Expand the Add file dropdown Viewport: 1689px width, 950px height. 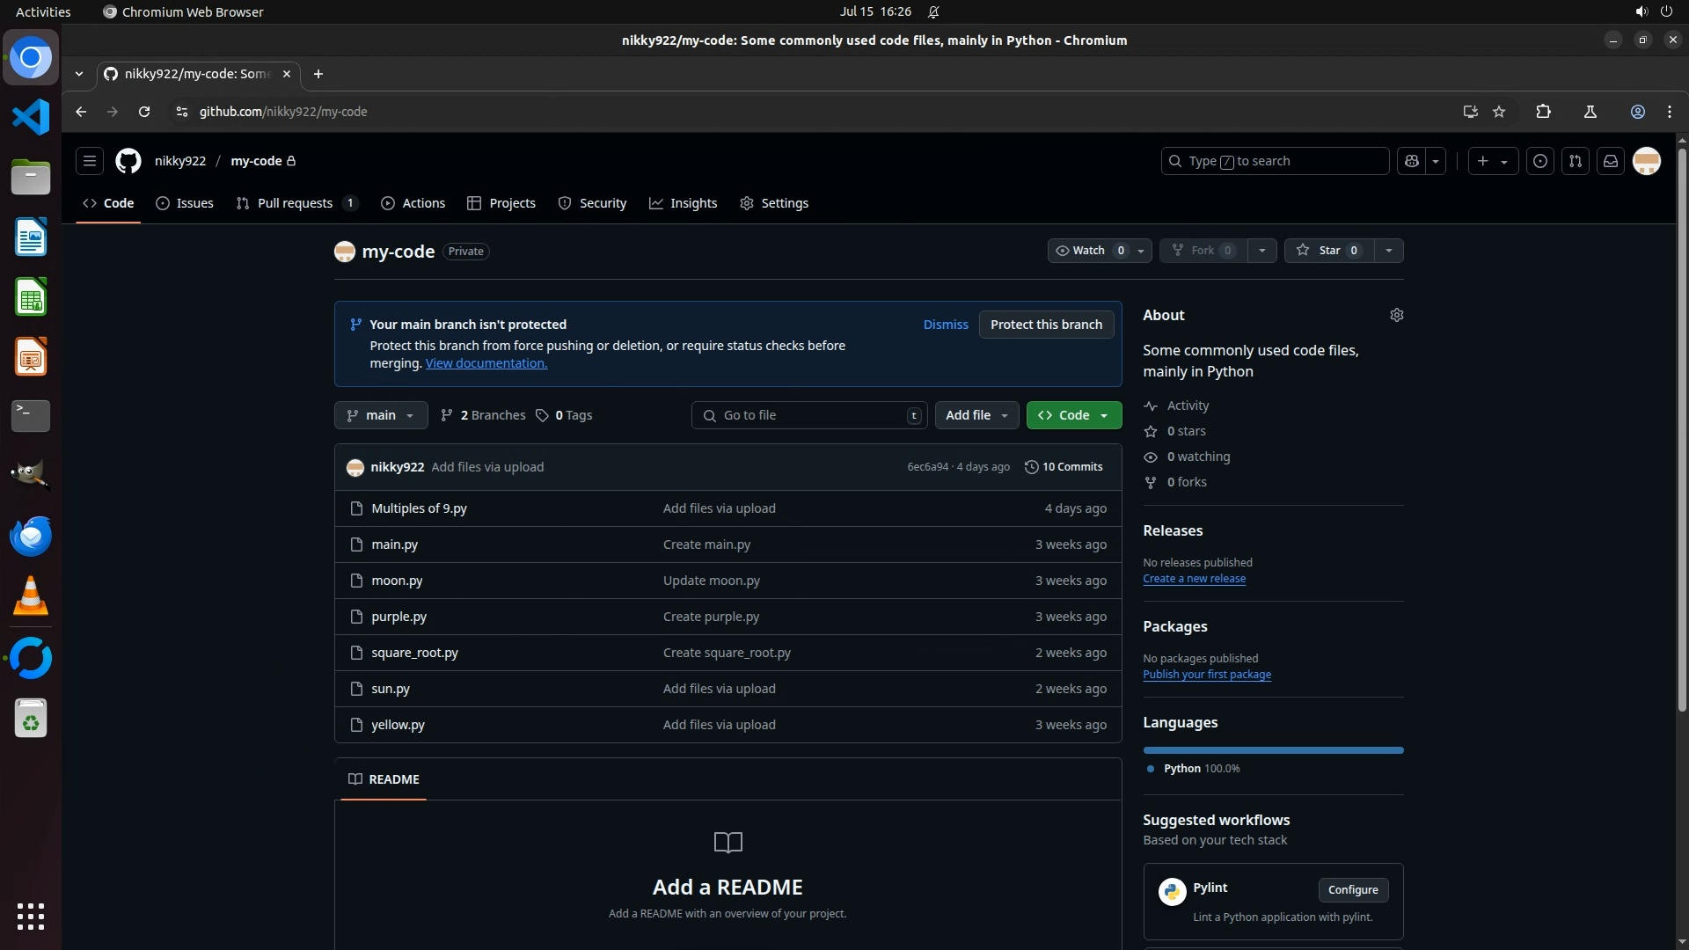tap(976, 415)
